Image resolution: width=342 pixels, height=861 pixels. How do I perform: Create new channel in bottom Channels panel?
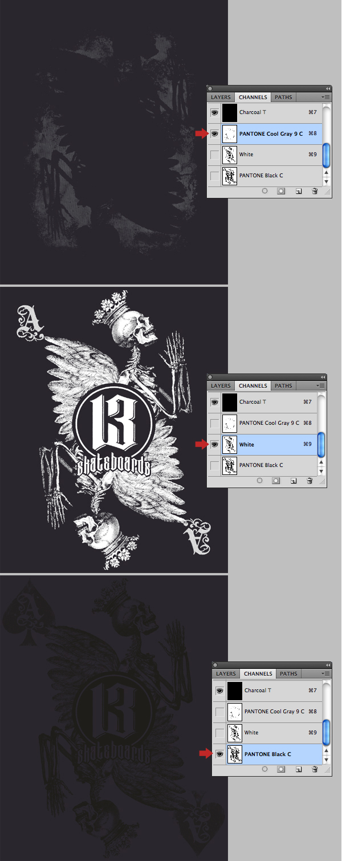point(298,769)
